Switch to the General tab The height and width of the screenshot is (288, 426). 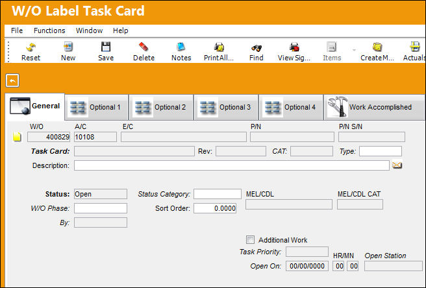35,106
